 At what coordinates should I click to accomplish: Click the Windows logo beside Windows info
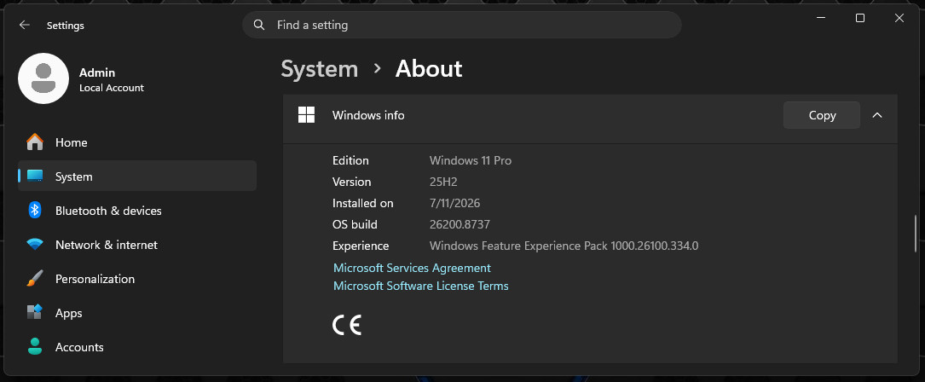point(306,115)
